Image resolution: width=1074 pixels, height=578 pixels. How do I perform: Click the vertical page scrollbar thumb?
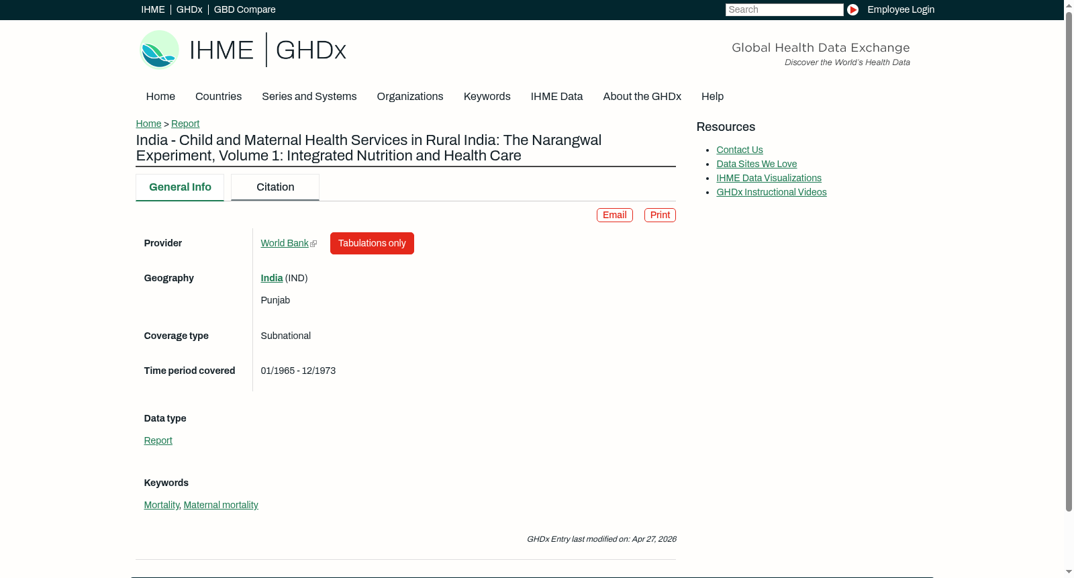[1069, 262]
